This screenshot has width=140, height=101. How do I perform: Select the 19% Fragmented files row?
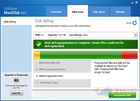(x=62, y=76)
